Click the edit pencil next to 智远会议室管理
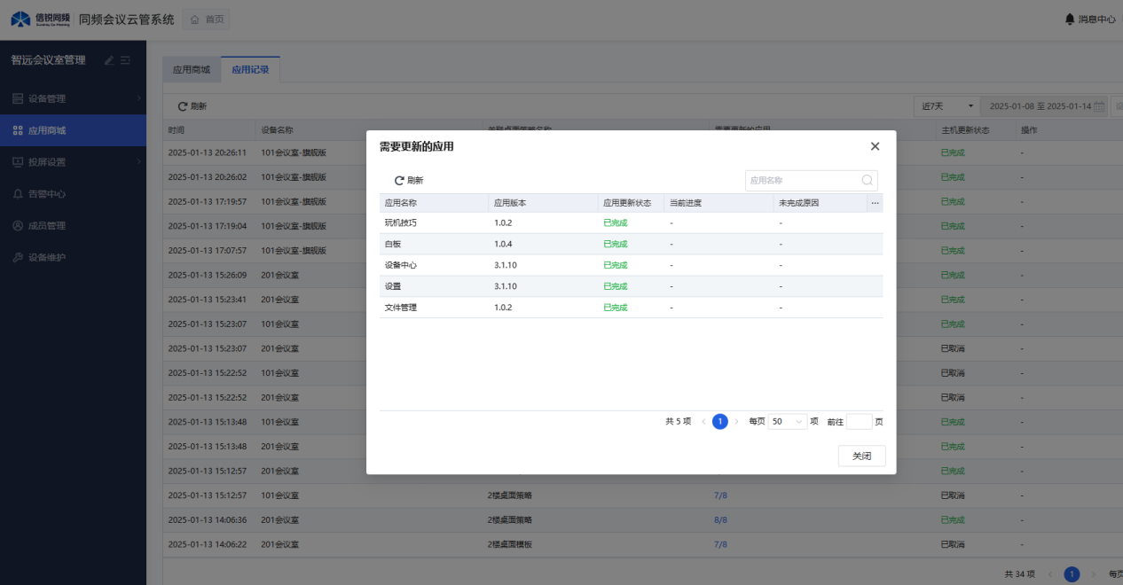 click(x=109, y=60)
